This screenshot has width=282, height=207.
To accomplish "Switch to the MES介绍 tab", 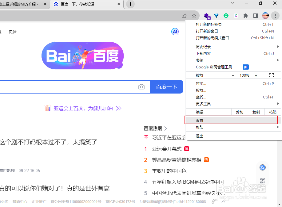I will pos(24,4).
